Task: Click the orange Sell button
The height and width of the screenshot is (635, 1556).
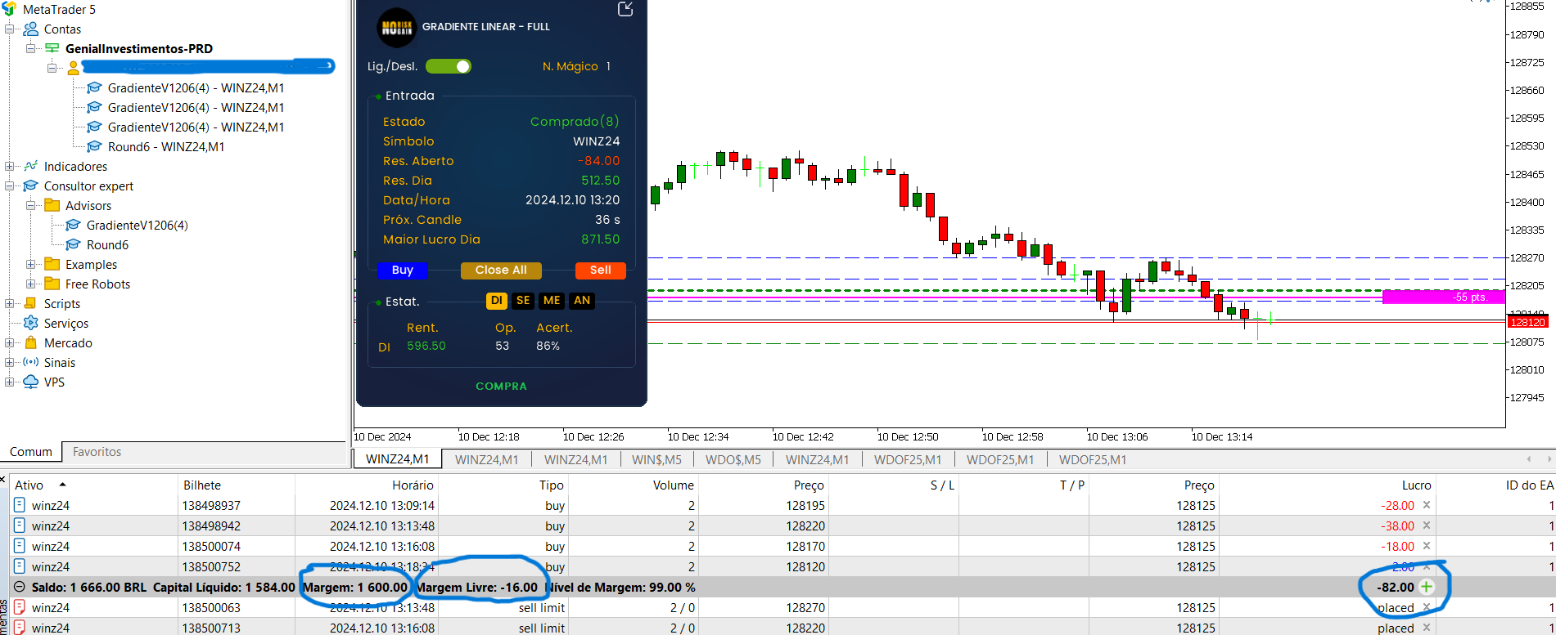Action: click(601, 271)
